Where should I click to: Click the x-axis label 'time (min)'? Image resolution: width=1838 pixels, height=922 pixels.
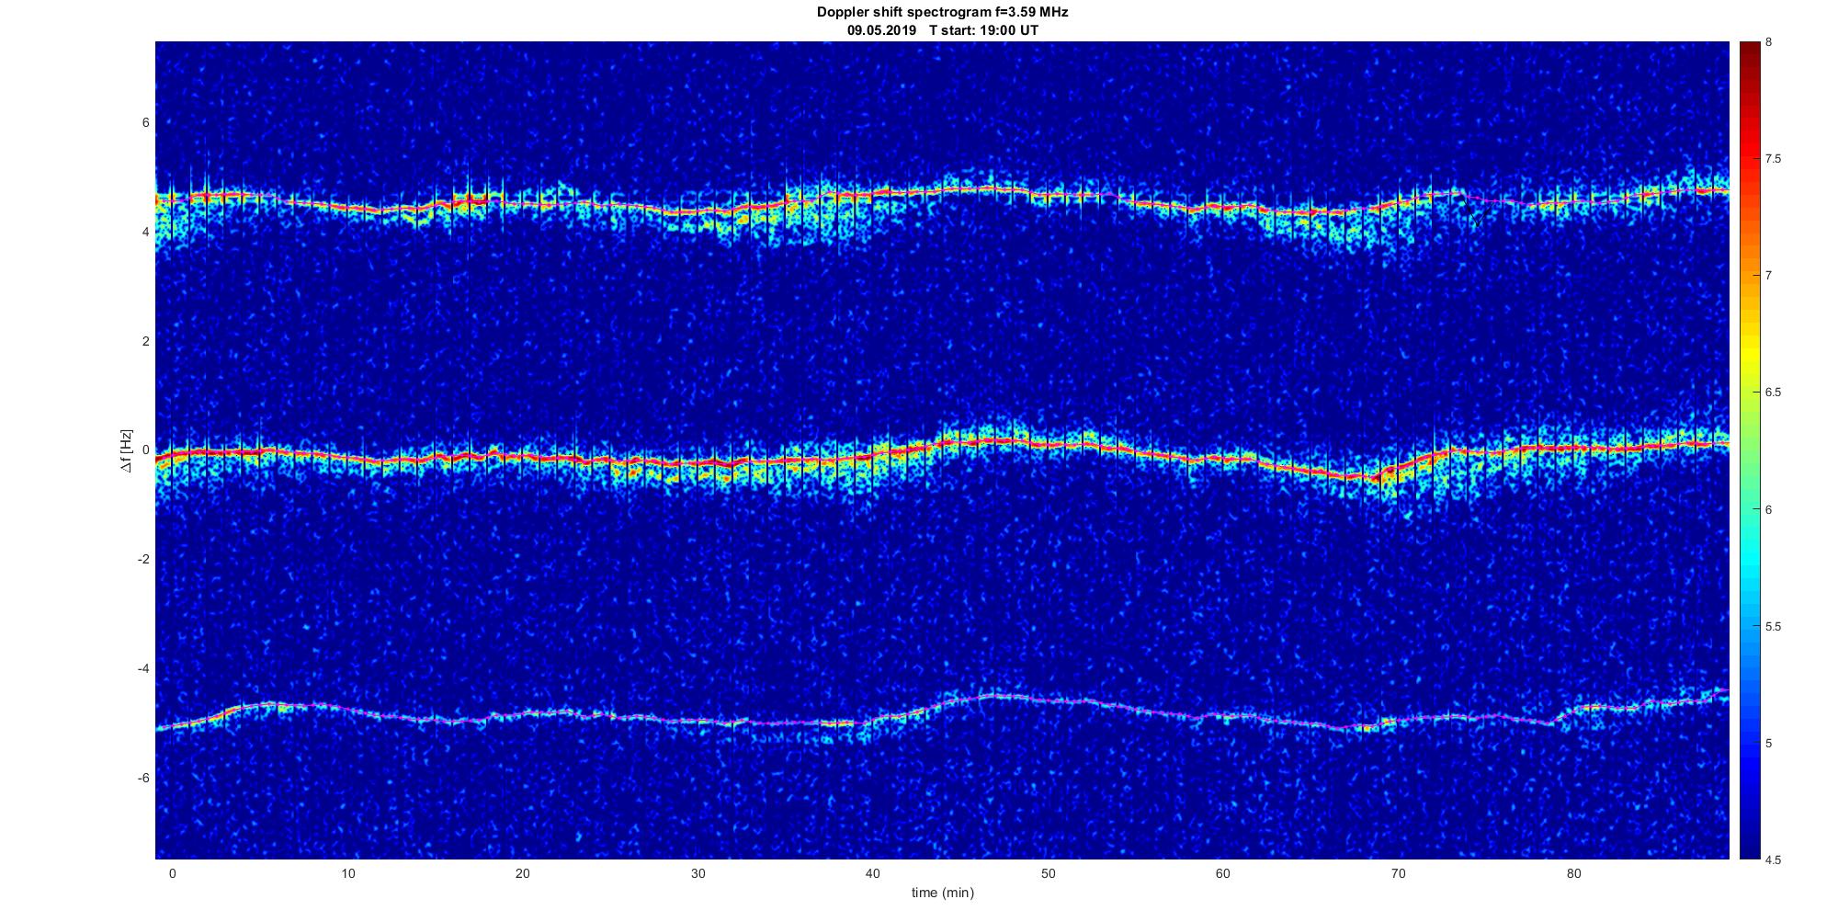(942, 893)
